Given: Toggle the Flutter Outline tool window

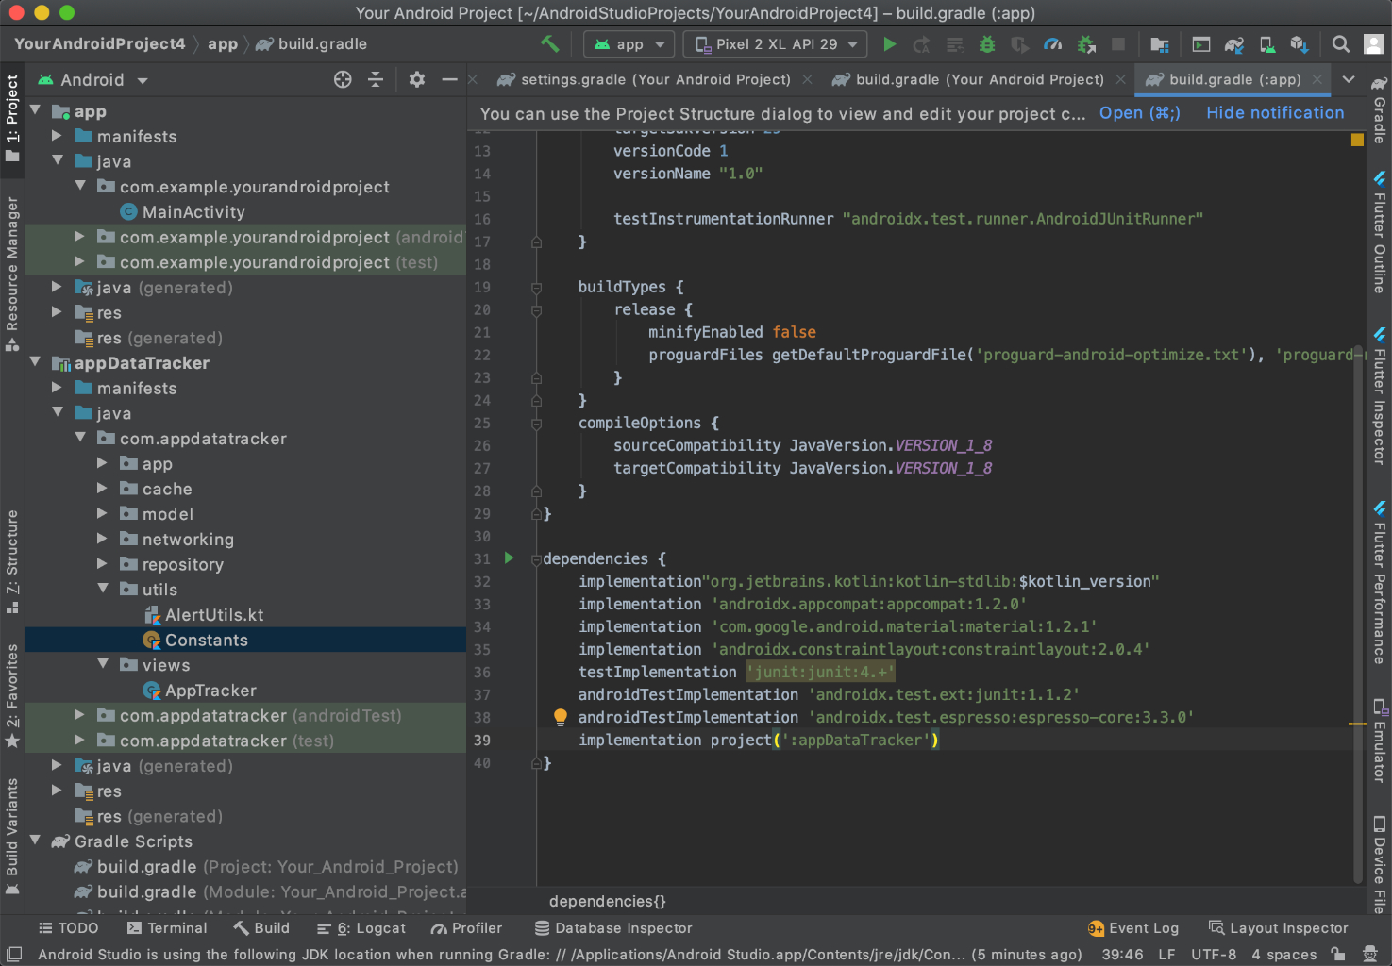Looking at the screenshot, I should point(1379,232).
